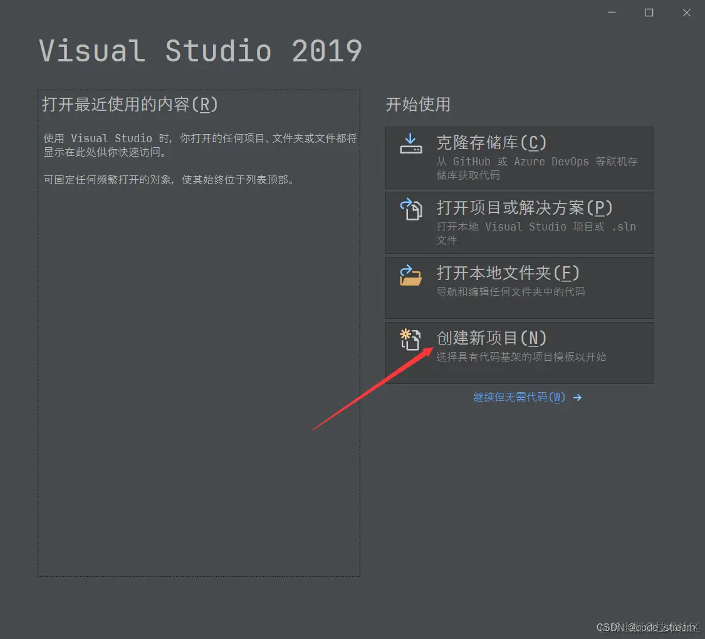
Task: Select the open local folder yellow folder icon
Action: pos(410,276)
